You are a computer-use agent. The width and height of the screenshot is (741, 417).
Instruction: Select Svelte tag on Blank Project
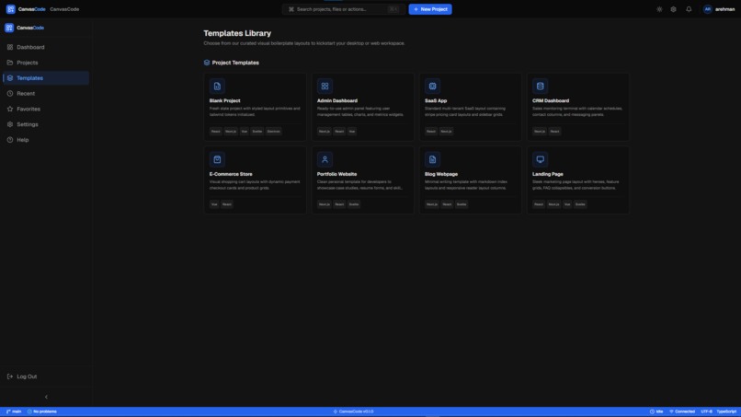coord(257,131)
